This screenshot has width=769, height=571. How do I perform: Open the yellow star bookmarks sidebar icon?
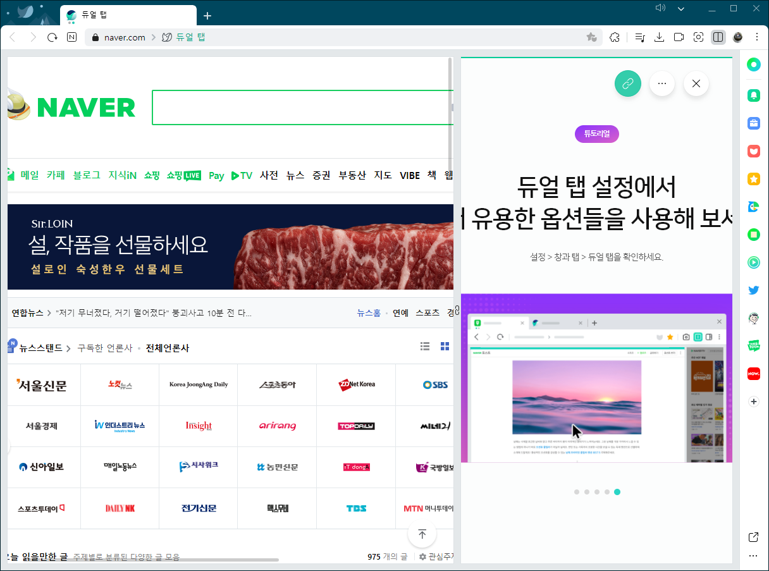[753, 179]
